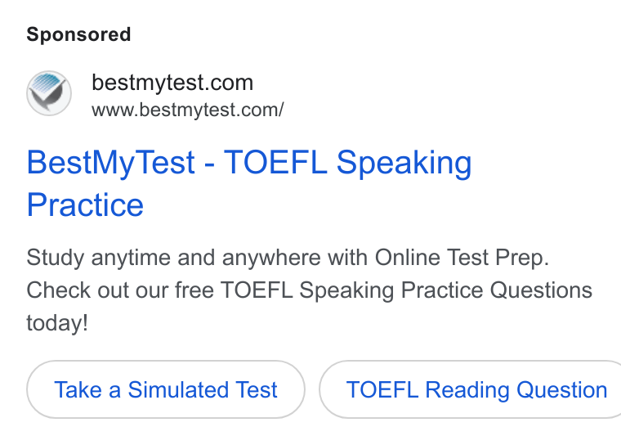Select the Take a Simulated Test chip
Image resolution: width=621 pixels, height=445 pixels.
coord(166,389)
